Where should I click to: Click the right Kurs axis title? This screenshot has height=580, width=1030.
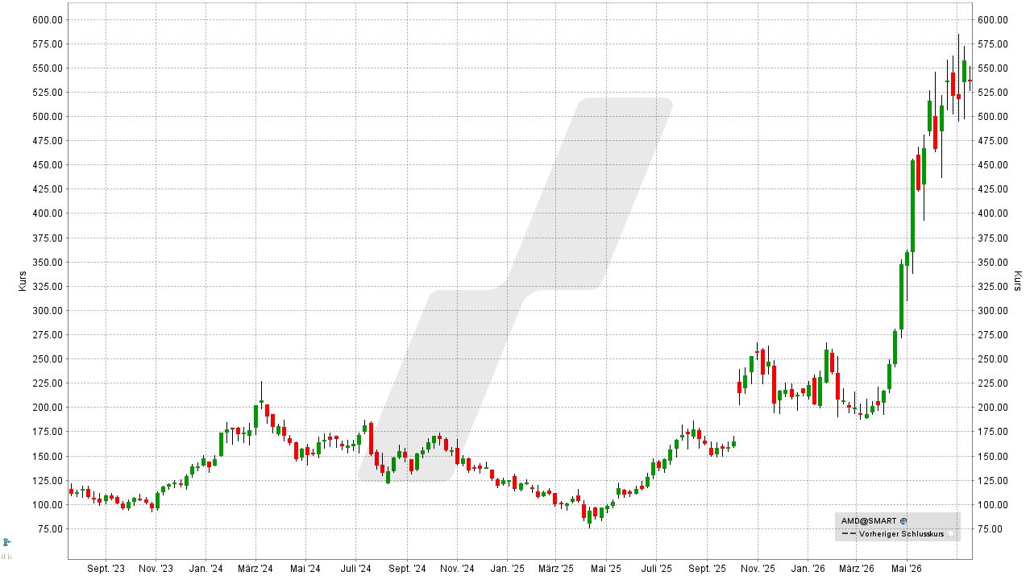pyautogui.click(x=1017, y=281)
